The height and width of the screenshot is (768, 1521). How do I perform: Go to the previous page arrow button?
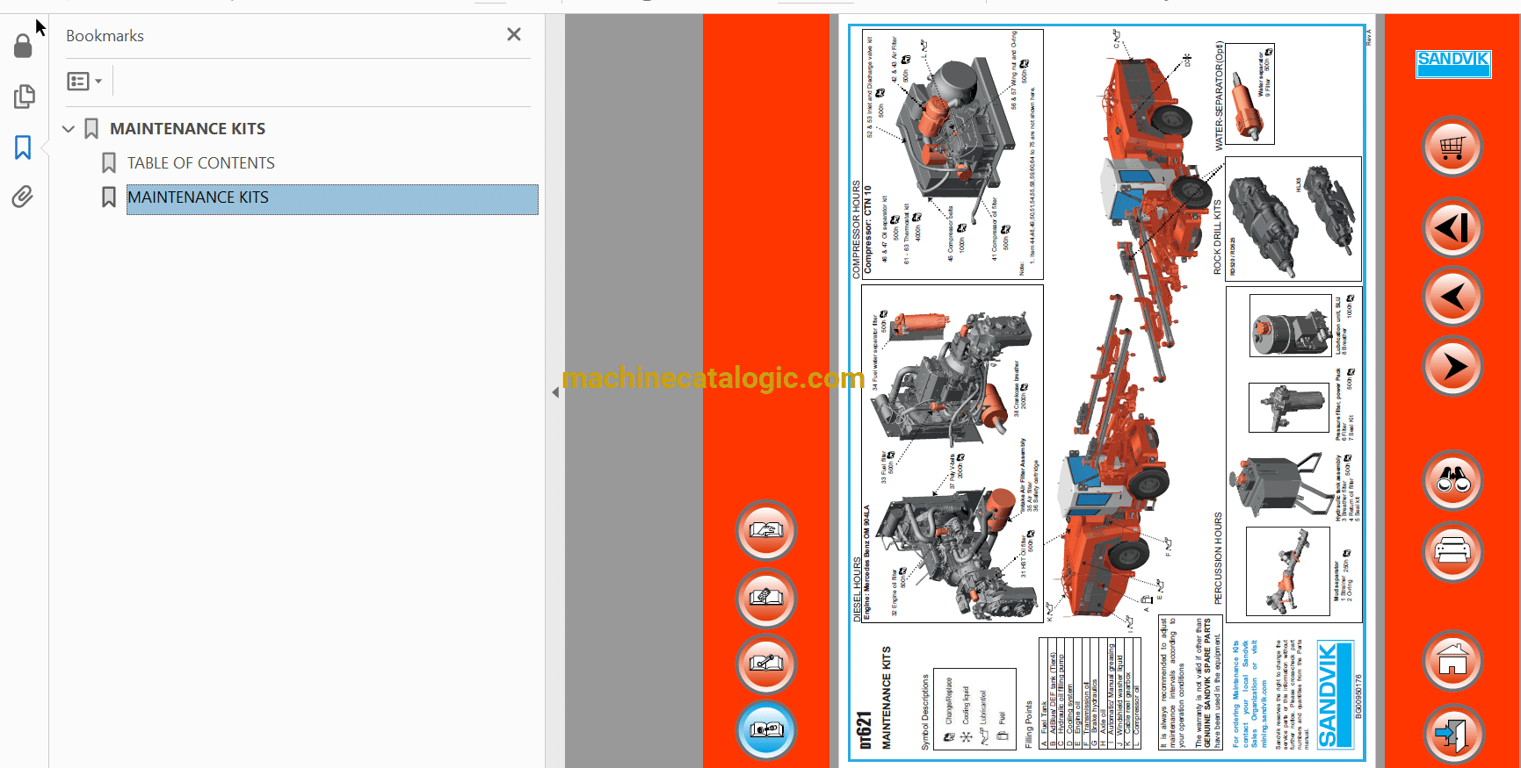(x=1452, y=297)
